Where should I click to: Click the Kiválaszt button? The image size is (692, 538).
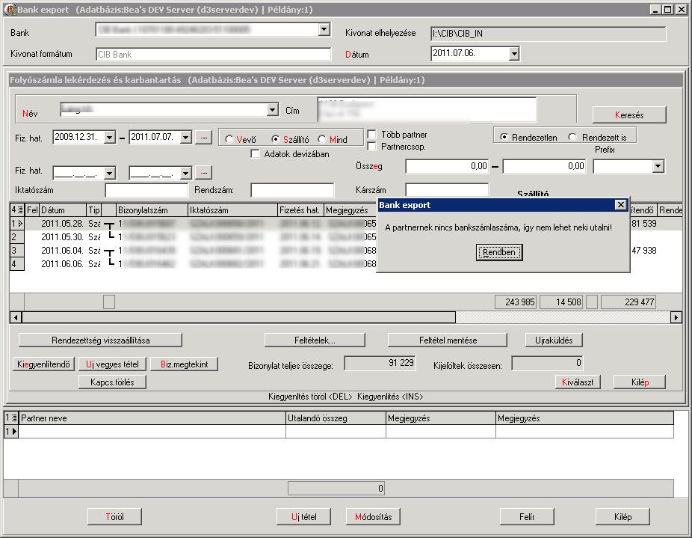coord(577,382)
